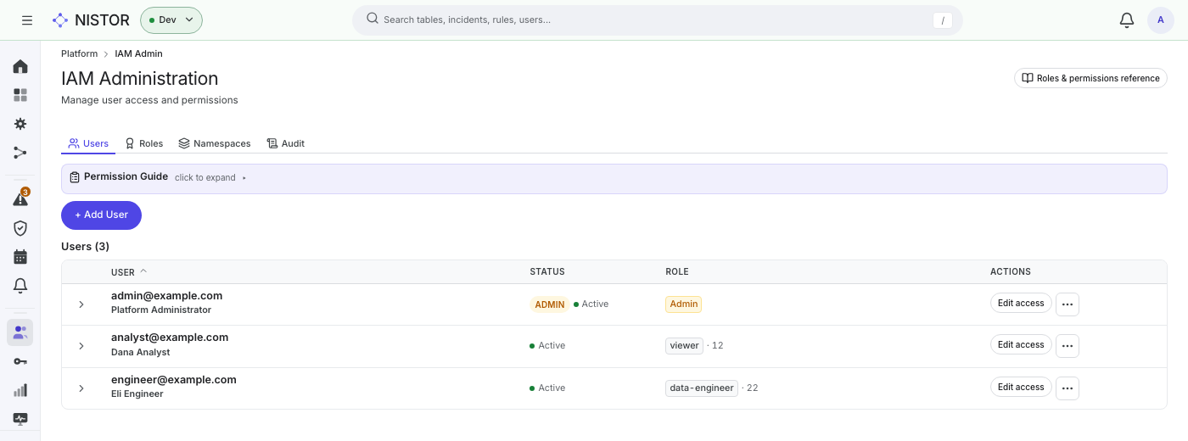Open the users IAM sidebar icon
Viewport: 1188px width, 441px height.
coord(20,332)
